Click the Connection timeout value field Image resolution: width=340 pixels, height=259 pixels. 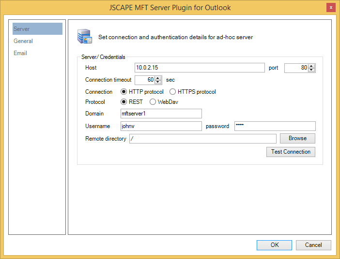click(x=145, y=80)
